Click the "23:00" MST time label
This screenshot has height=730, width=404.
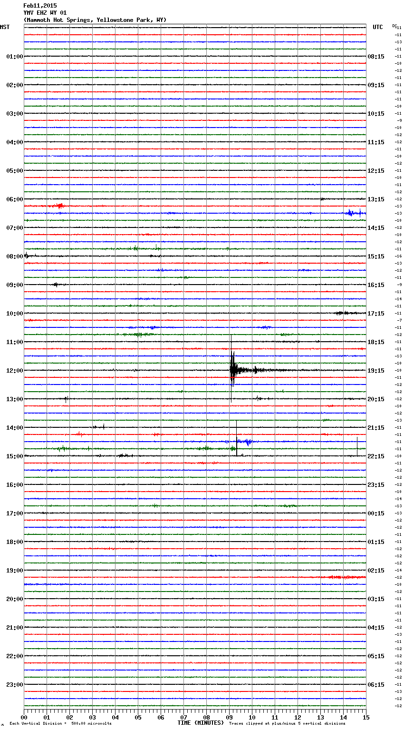15,685
